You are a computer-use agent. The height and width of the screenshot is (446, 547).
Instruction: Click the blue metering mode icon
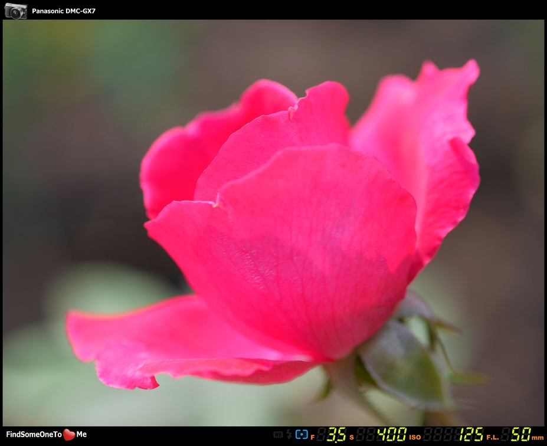[x=302, y=434]
